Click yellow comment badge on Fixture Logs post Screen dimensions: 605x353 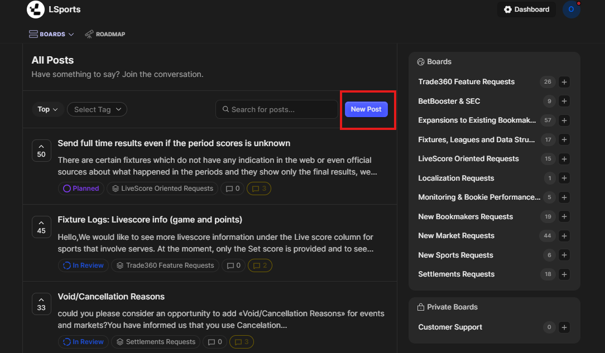(x=260, y=265)
